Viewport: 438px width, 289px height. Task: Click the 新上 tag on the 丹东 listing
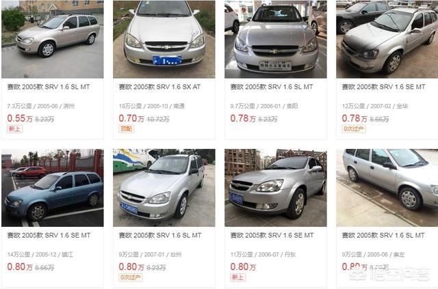[x=238, y=277]
